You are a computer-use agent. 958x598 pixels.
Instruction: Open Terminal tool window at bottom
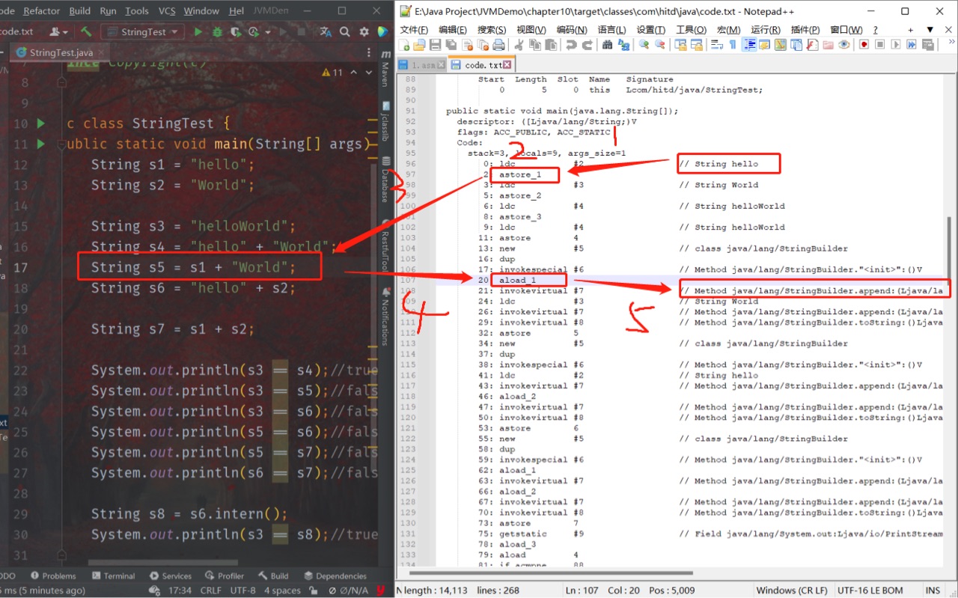113,576
